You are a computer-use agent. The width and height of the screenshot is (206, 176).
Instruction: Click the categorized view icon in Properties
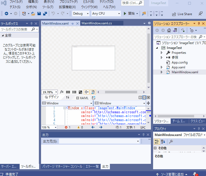click(x=157, y=142)
